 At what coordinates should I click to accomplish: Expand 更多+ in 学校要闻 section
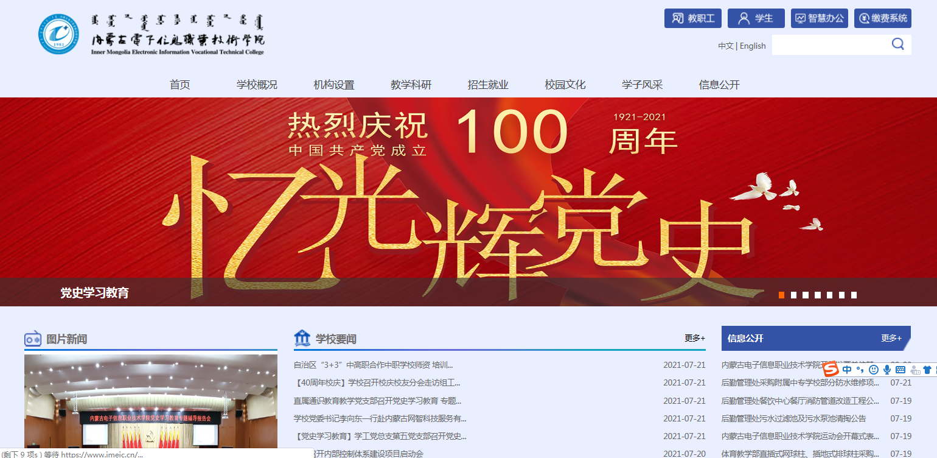(694, 338)
